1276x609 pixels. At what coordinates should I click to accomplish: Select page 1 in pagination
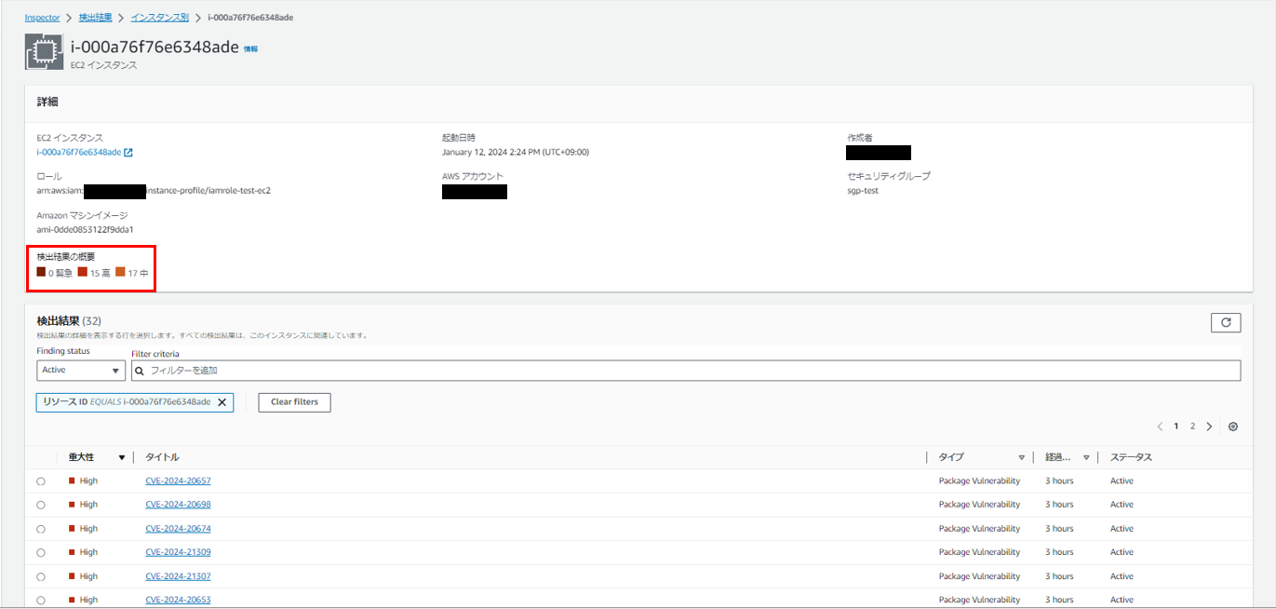pos(1176,426)
